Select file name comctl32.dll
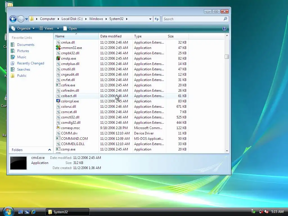 coord(70,117)
